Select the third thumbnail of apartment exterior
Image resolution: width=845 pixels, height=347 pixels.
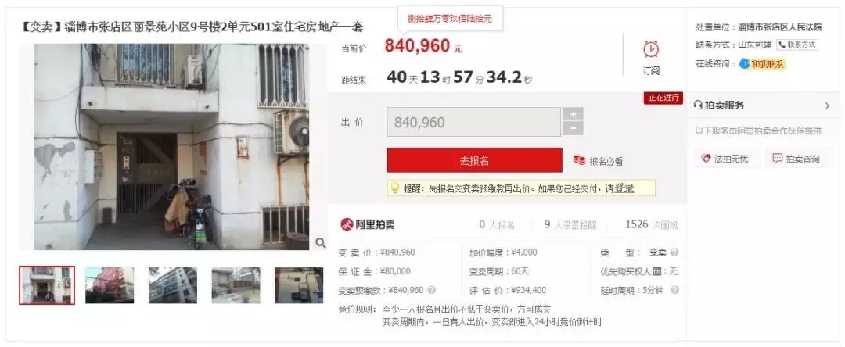172,285
